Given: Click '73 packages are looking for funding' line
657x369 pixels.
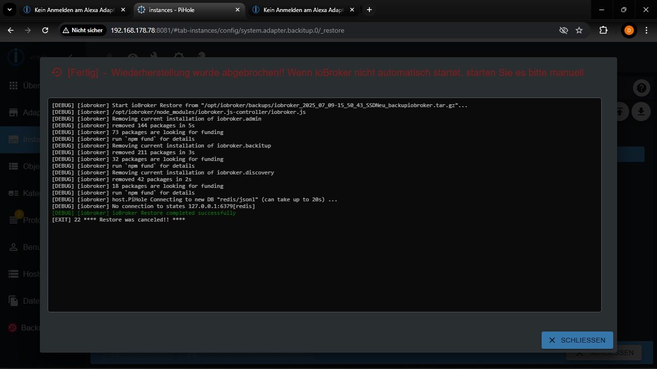Looking at the screenshot, I should (x=138, y=132).
